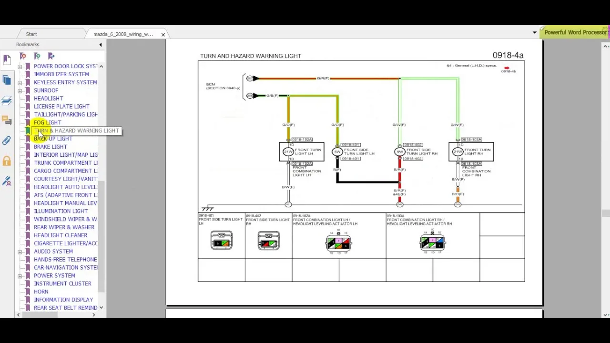This screenshot has height=343, width=610.
Task: Open the TAILLIGHT/PARKING LIGHT bookmark
Action: (65, 115)
